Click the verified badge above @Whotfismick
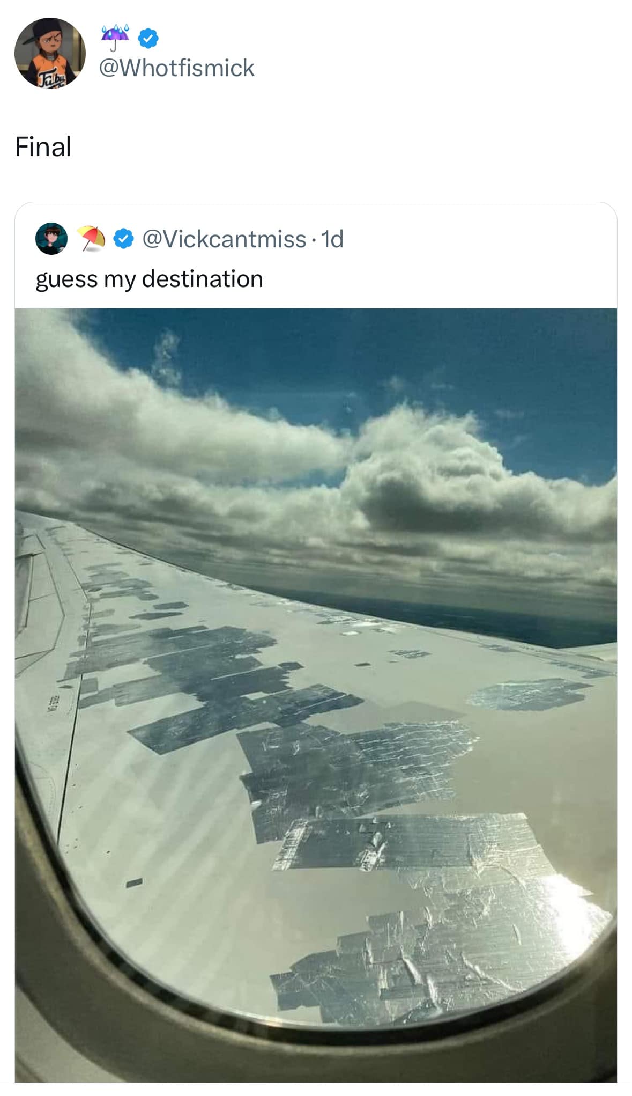 pyautogui.click(x=148, y=37)
